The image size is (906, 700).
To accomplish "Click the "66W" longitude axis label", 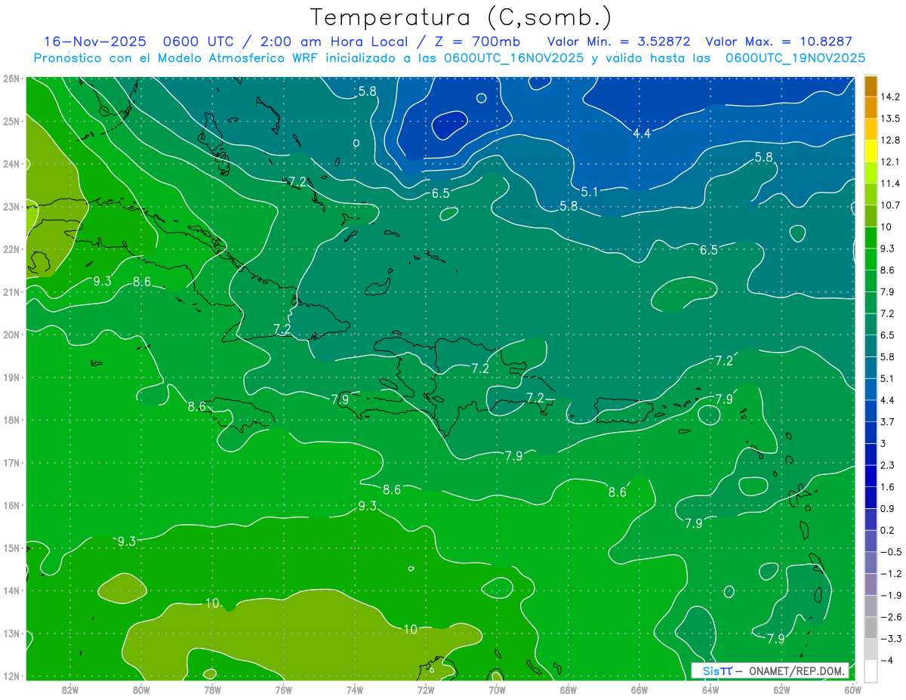I will click(639, 689).
